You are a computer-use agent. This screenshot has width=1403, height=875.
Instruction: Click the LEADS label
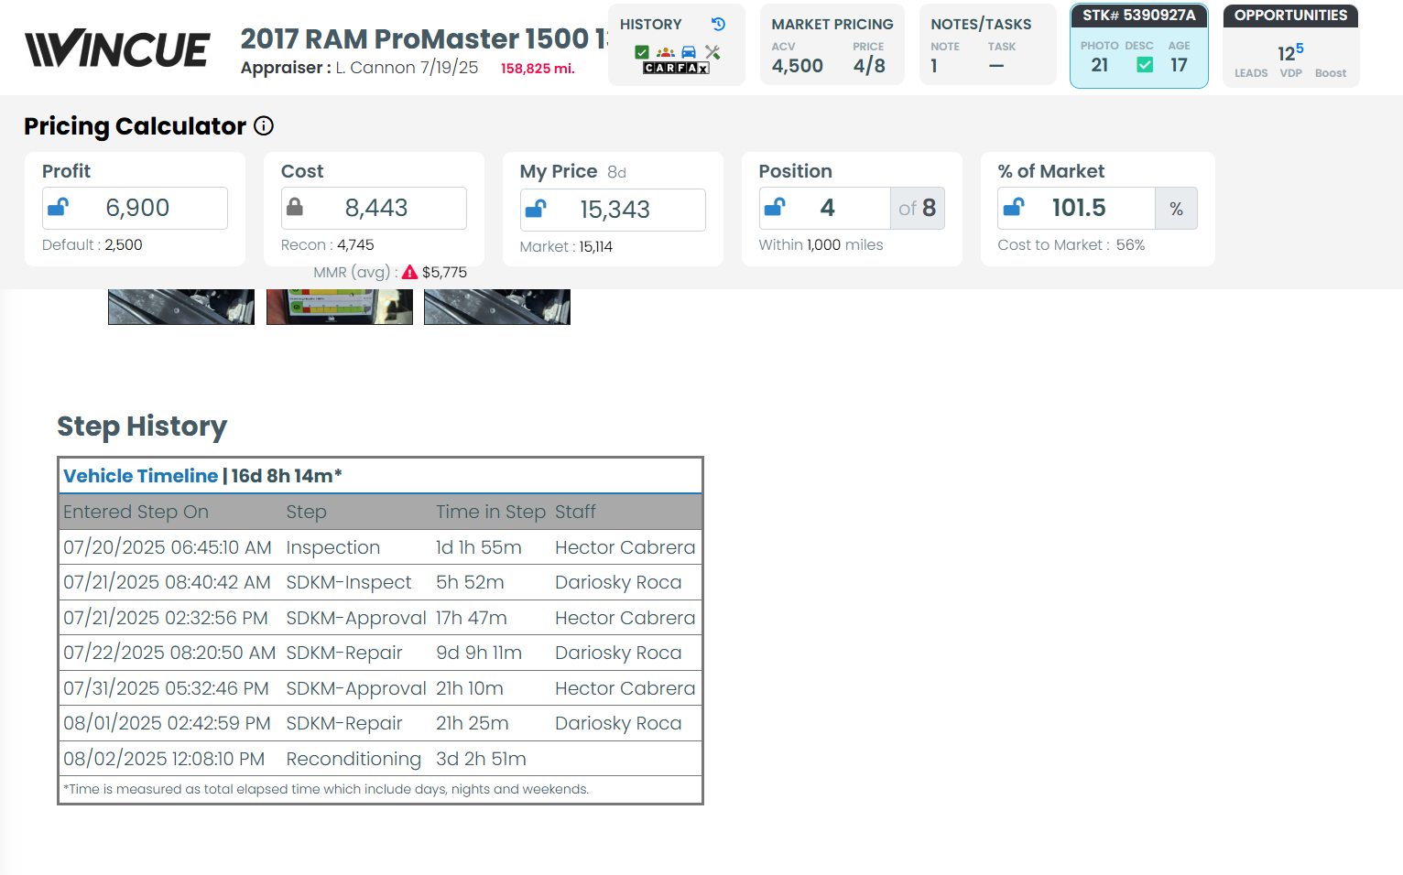coord(1251,73)
